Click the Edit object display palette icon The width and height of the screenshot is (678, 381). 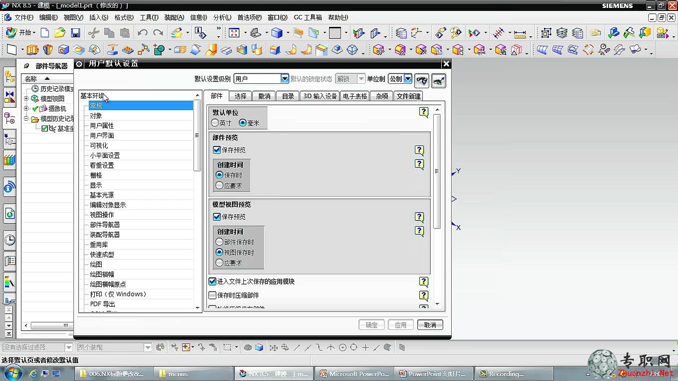[x=456, y=33]
